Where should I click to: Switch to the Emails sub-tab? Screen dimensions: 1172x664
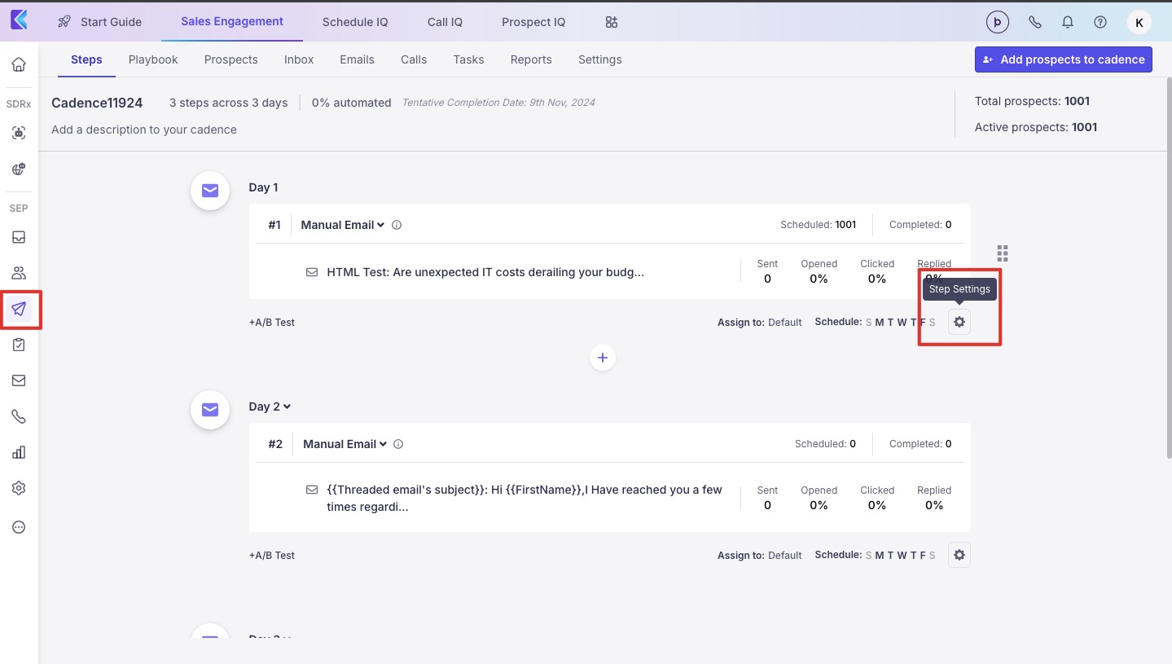[x=357, y=59]
